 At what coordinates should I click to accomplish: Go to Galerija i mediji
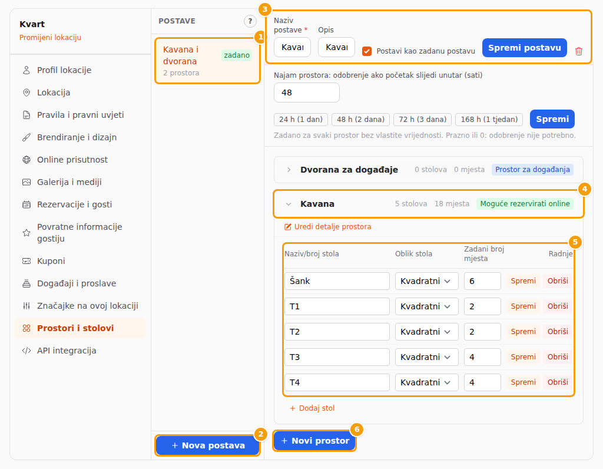[x=80, y=182]
